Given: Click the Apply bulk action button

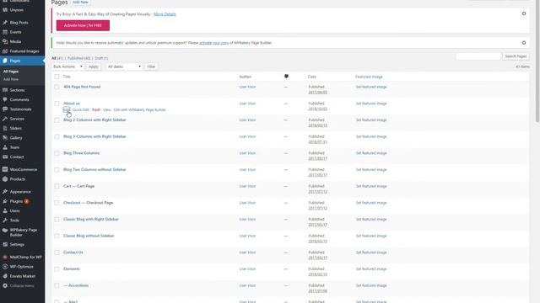Looking at the screenshot, I should pyautogui.click(x=94, y=66).
